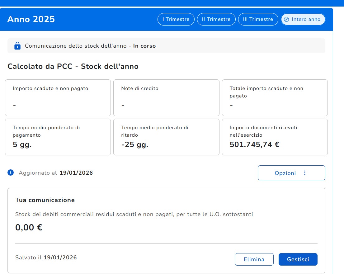Click the Salvato il 19/01/2026 text
344x274 pixels.
pyautogui.click(x=46, y=257)
